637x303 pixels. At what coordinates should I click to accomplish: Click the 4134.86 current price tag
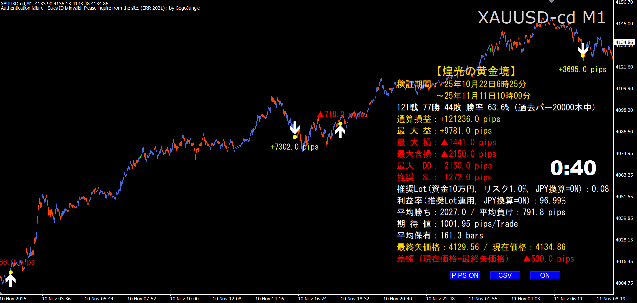coord(624,42)
